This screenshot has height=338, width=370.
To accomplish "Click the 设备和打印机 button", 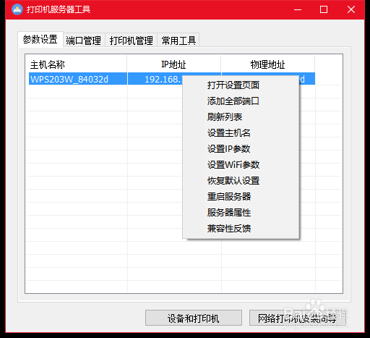I will 194,318.
